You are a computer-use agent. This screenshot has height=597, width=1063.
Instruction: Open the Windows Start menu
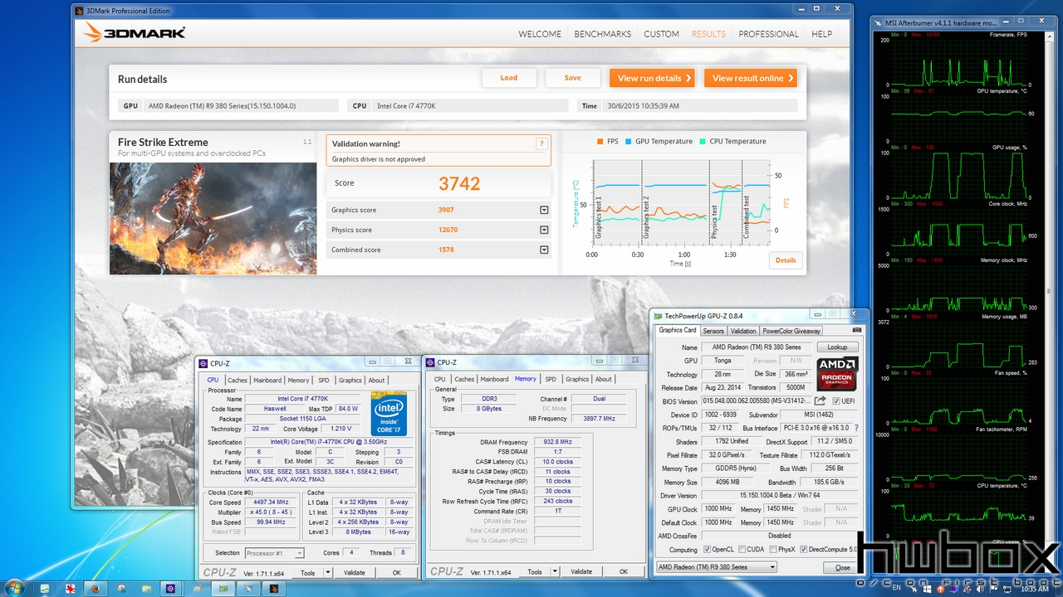[x=15, y=587]
